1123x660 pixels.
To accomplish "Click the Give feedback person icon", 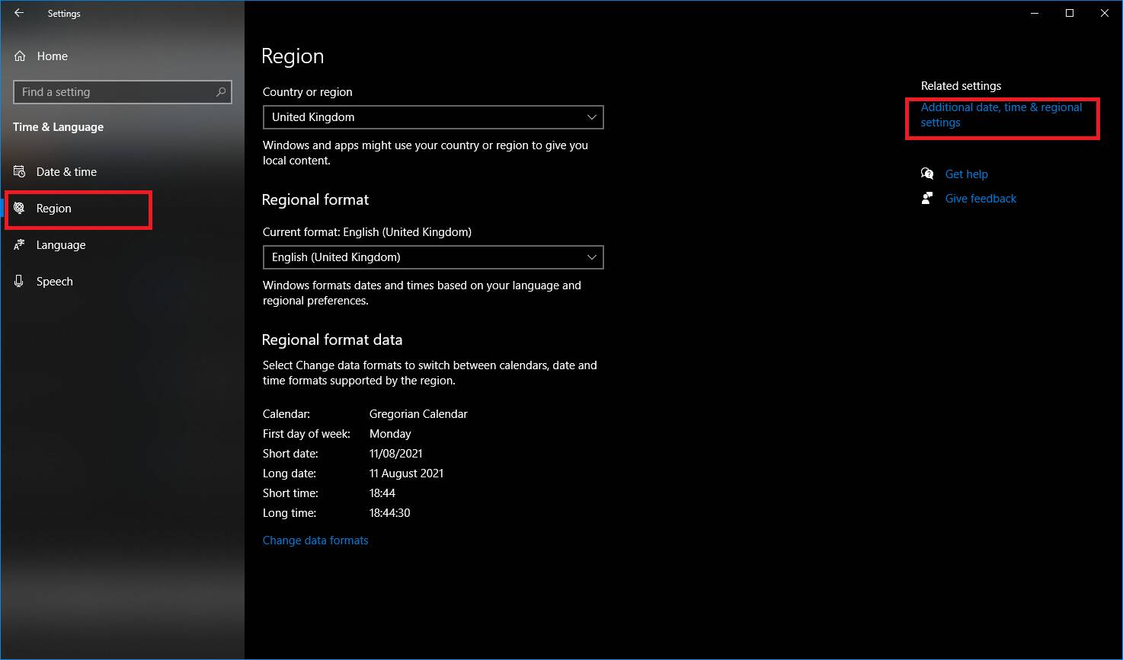I will tap(927, 199).
